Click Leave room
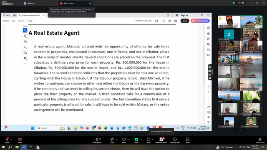Screen dimensions: 267x150 pos(260,140)
